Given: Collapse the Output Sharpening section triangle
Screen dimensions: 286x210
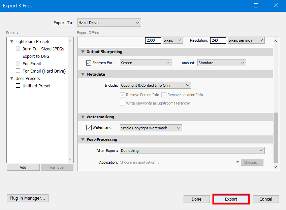Looking at the screenshot, I should 82,52.
